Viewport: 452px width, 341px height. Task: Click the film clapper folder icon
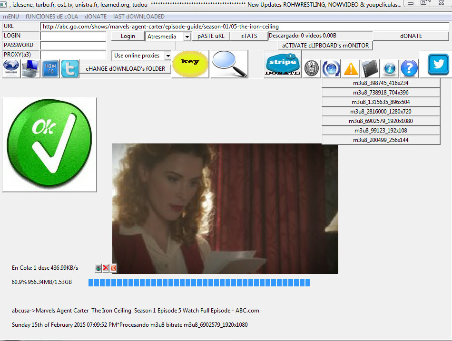click(370, 68)
